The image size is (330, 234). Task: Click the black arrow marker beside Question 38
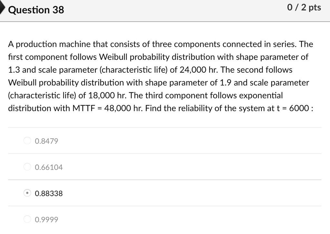point(2,8)
